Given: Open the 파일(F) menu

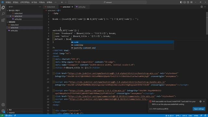Looking at the screenshot, I should click(x=8, y=2).
